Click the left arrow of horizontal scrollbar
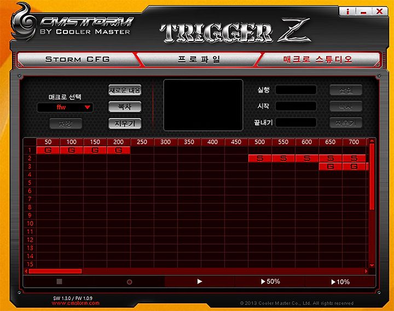Screen dimensions: 394x311 click(26, 271)
